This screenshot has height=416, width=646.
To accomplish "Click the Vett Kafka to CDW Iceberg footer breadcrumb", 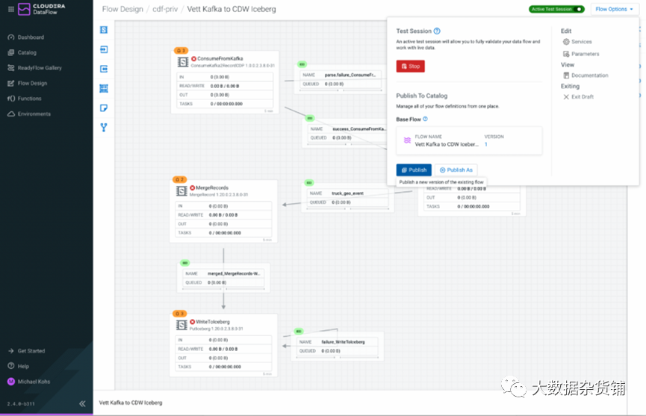I will 131,403.
